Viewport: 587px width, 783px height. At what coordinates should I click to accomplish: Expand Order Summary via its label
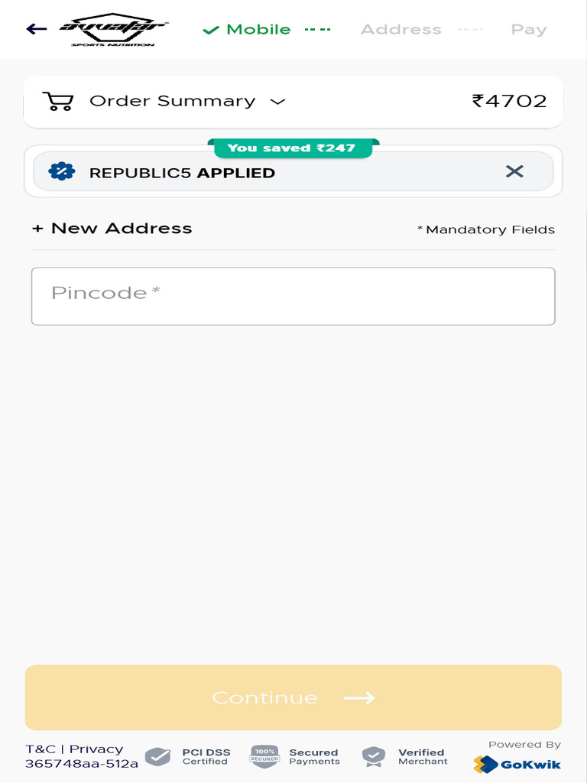pyautogui.click(x=172, y=101)
